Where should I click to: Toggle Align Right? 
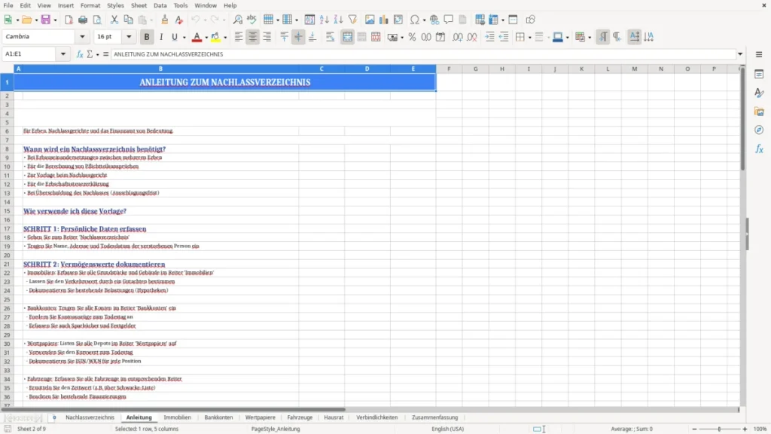click(267, 37)
